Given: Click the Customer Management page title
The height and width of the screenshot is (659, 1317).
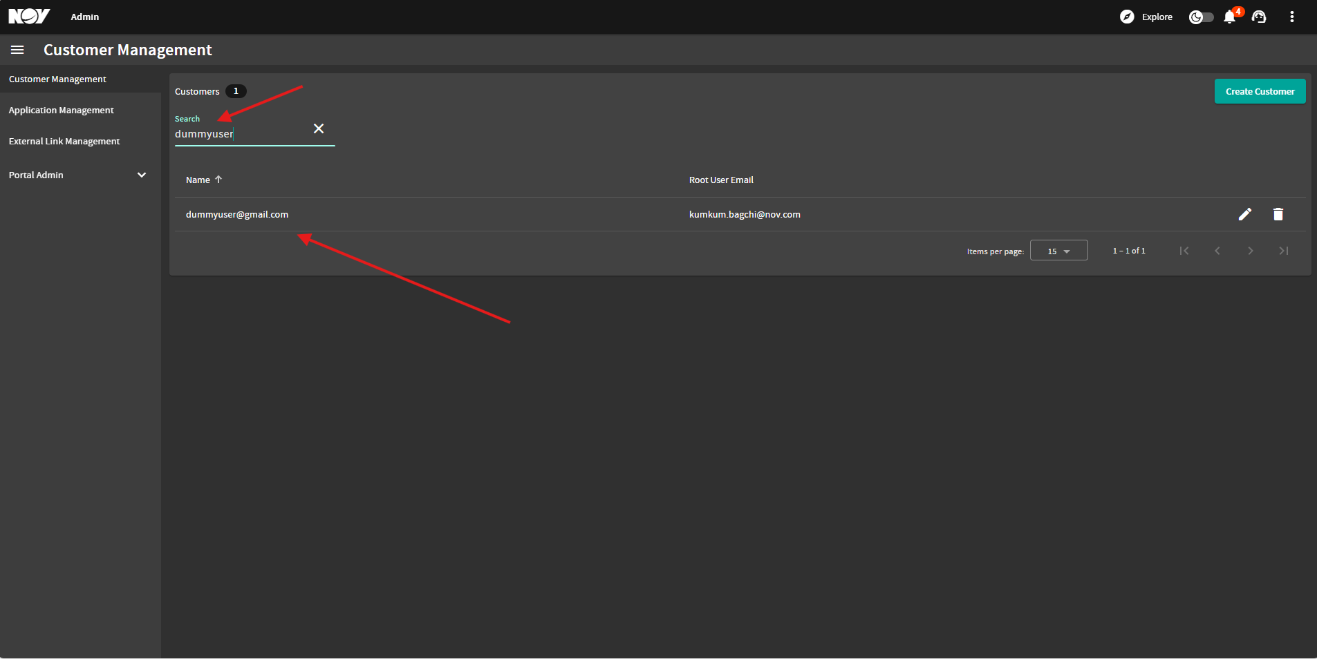Looking at the screenshot, I should [x=128, y=50].
